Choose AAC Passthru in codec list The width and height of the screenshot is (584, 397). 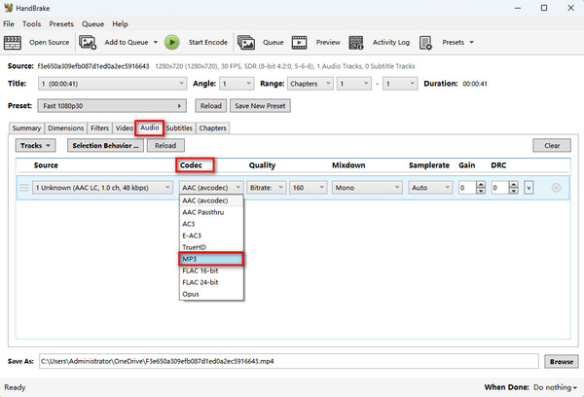pos(211,212)
